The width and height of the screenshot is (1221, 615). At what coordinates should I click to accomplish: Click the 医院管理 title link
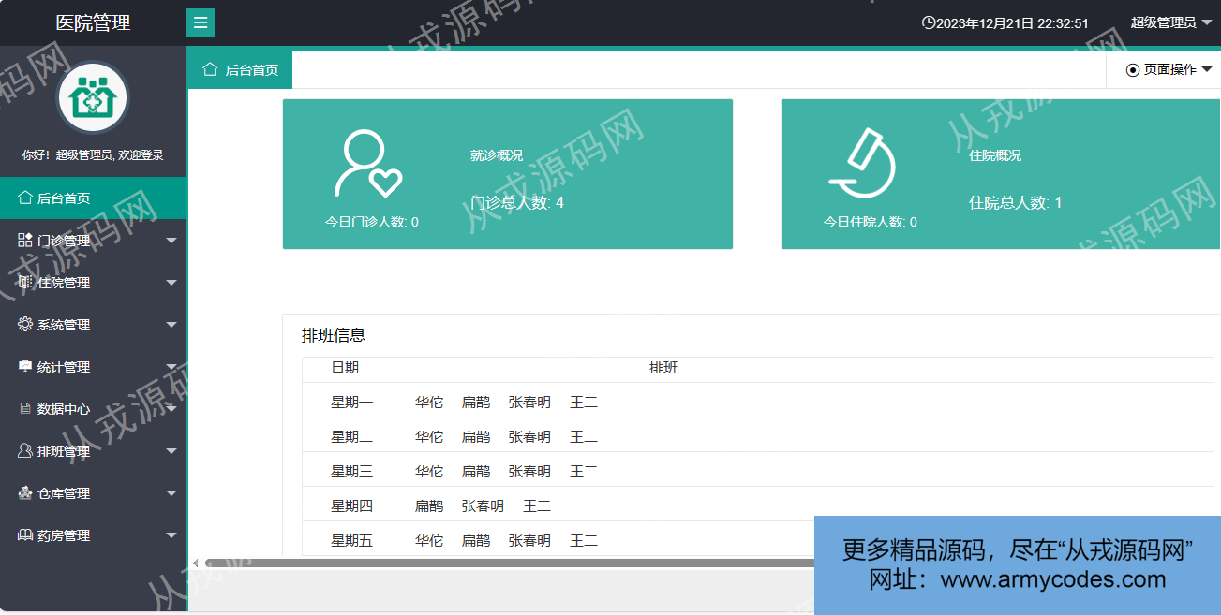[x=93, y=22]
